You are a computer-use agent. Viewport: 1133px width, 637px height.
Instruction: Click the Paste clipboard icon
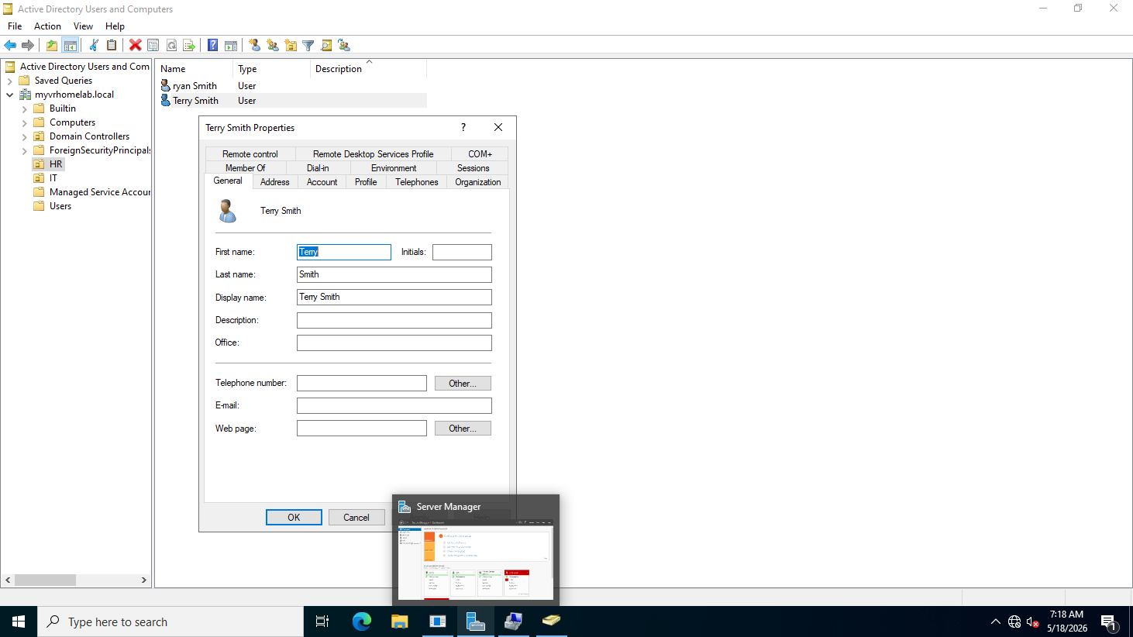[112, 46]
